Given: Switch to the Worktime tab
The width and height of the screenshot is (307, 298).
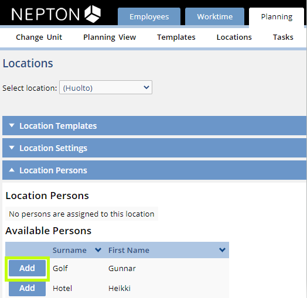Looking at the screenshot, I should point(215,16).
